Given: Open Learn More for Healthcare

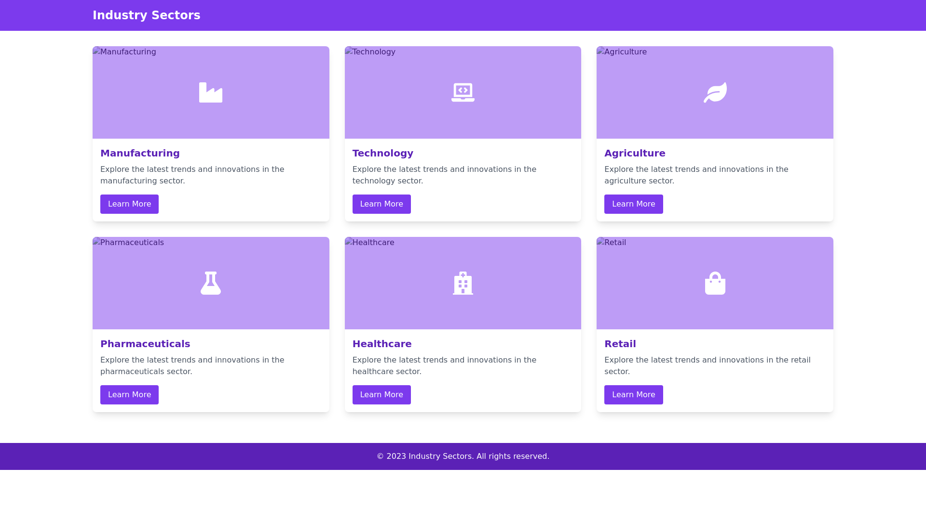Looking at the screenshot, I should (x=381, y=395).
